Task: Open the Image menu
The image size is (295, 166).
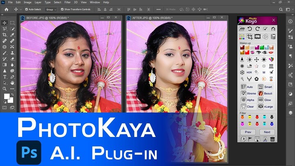Action: pyautogui.click(x=27, y=2)
